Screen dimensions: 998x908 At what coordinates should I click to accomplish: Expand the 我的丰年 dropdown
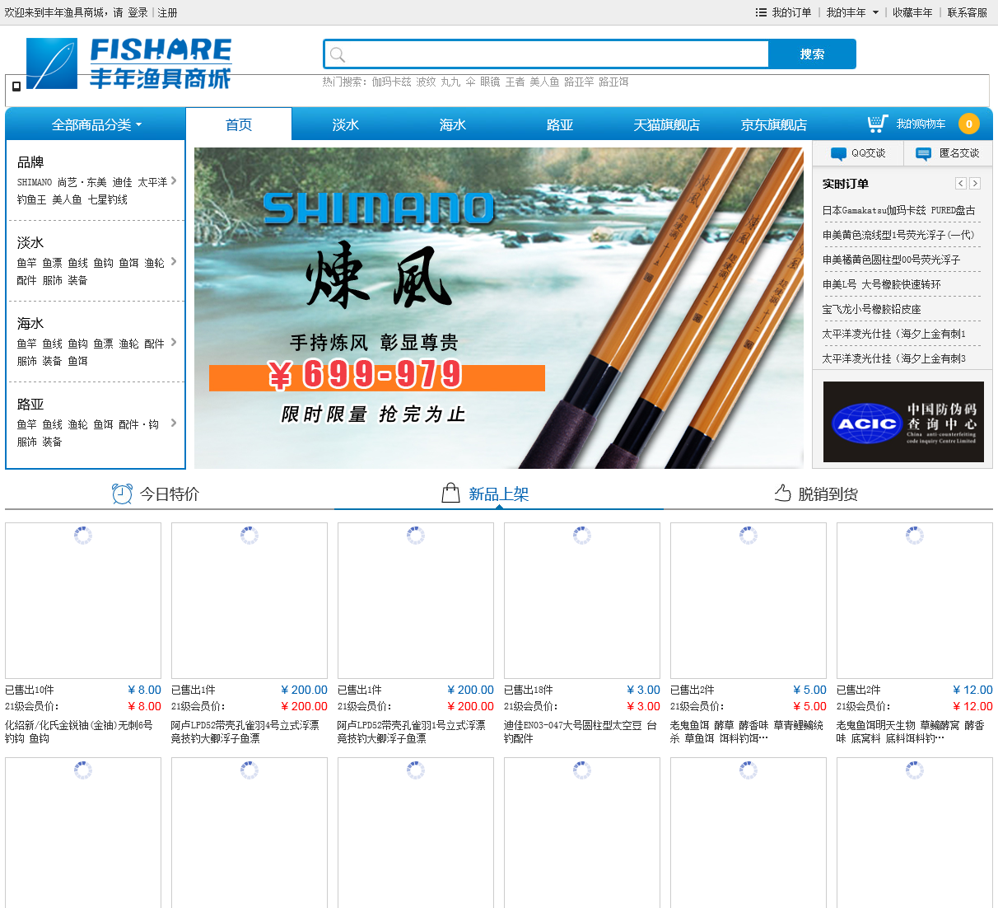[852, 12]
